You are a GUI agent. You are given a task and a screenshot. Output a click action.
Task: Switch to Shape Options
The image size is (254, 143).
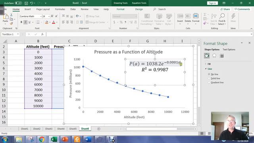(x=212, y=49)
